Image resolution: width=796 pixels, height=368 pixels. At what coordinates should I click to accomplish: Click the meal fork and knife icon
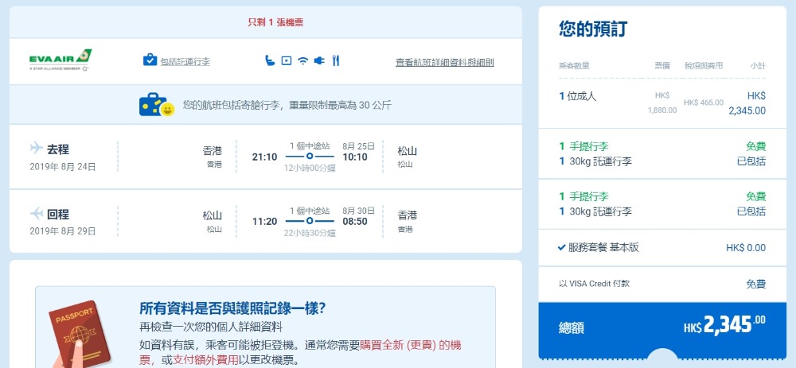(x=335, y=61)
